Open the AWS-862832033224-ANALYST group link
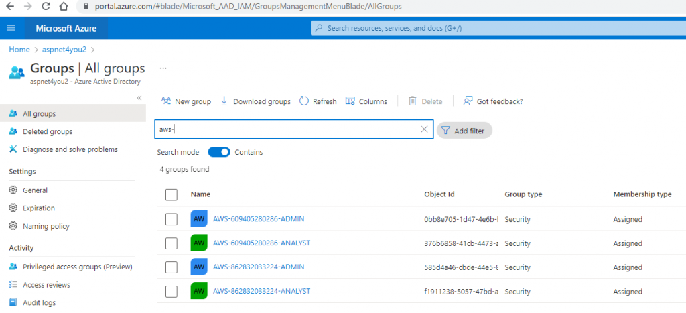The width and height of the screenshot is (686, 313). point(262,291)
